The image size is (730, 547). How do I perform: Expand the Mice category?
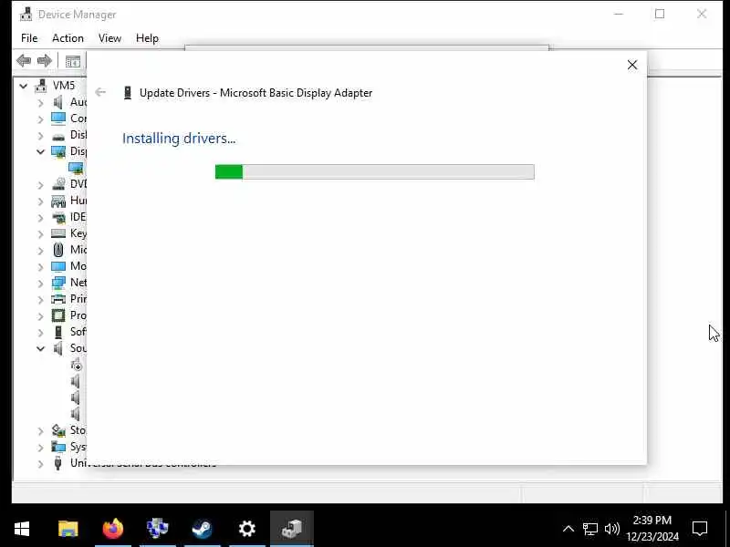pyautogui.click(x=40, y=250)
